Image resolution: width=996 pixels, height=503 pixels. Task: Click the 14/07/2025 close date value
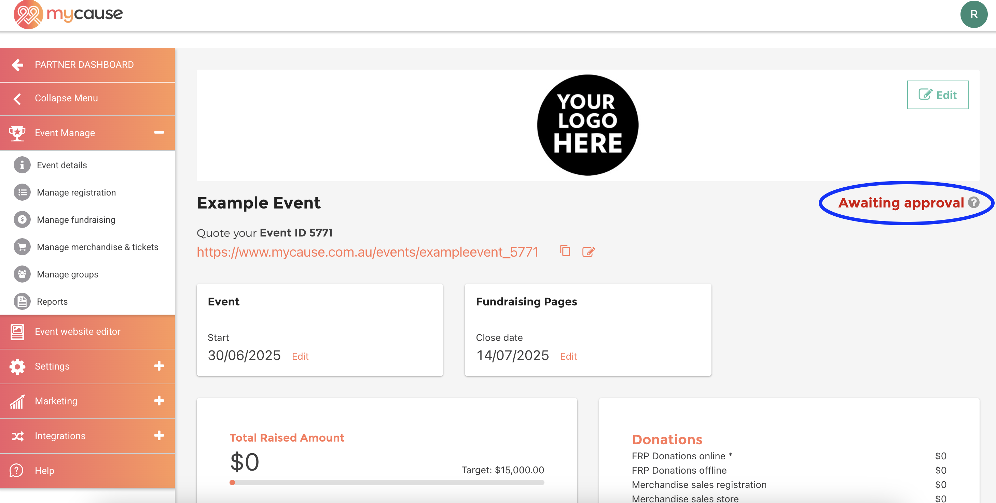[x=512, y=356]
